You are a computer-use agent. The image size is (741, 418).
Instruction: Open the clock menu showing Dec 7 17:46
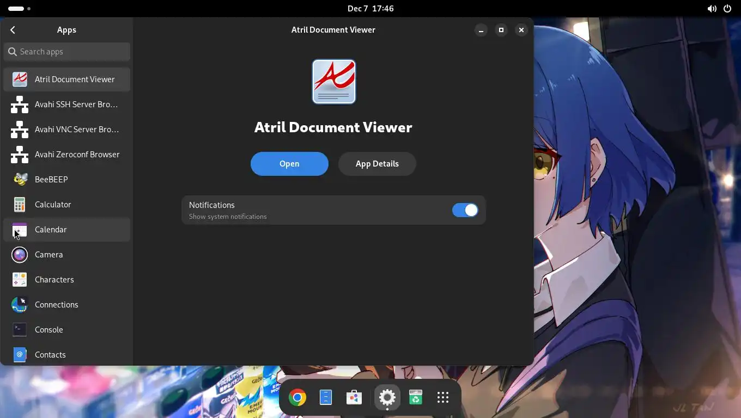pyautogui.click(x=370, y=9)
